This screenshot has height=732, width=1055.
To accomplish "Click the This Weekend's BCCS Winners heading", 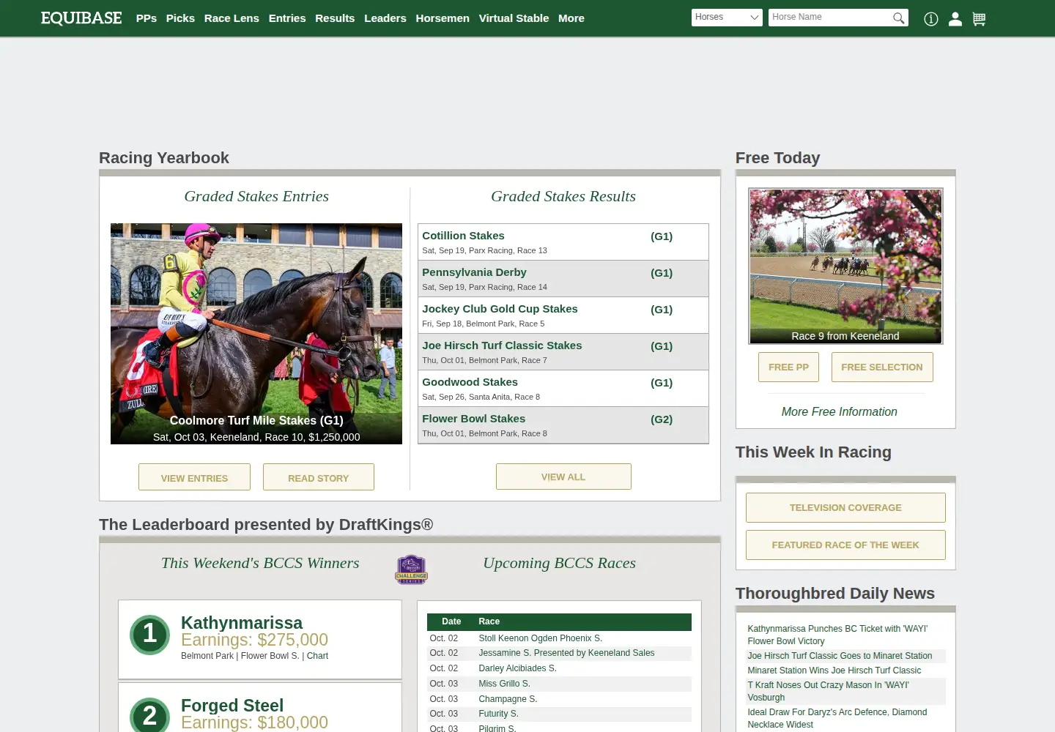I will 260,563.
